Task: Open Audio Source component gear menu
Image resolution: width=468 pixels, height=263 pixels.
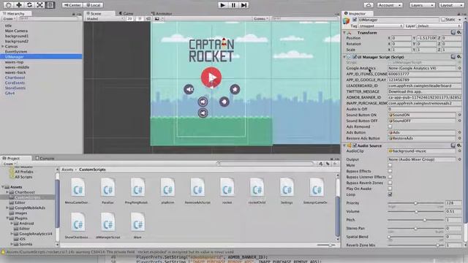Action: [459, 145]
